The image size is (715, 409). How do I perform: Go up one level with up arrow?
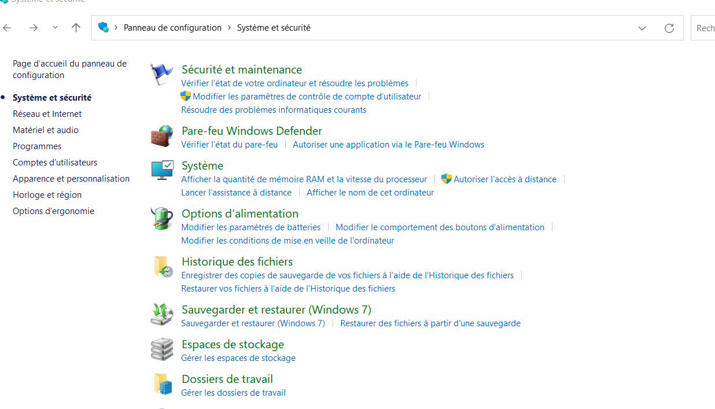(x=76, y=28)
